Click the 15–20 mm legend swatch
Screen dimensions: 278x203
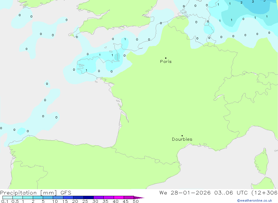(68, 197)
